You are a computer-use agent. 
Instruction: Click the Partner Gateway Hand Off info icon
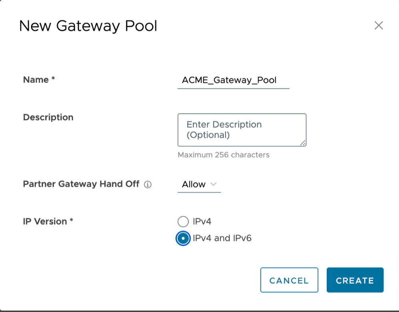point(148,184)
